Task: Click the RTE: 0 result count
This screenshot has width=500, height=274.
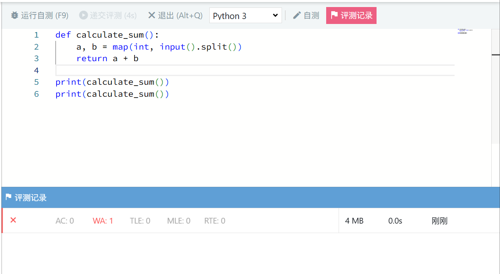Action: [x=215, y=221]
